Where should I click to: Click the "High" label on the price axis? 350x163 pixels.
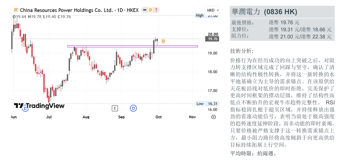200,15
